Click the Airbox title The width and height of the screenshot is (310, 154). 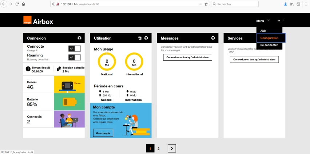tap(43, 21)
